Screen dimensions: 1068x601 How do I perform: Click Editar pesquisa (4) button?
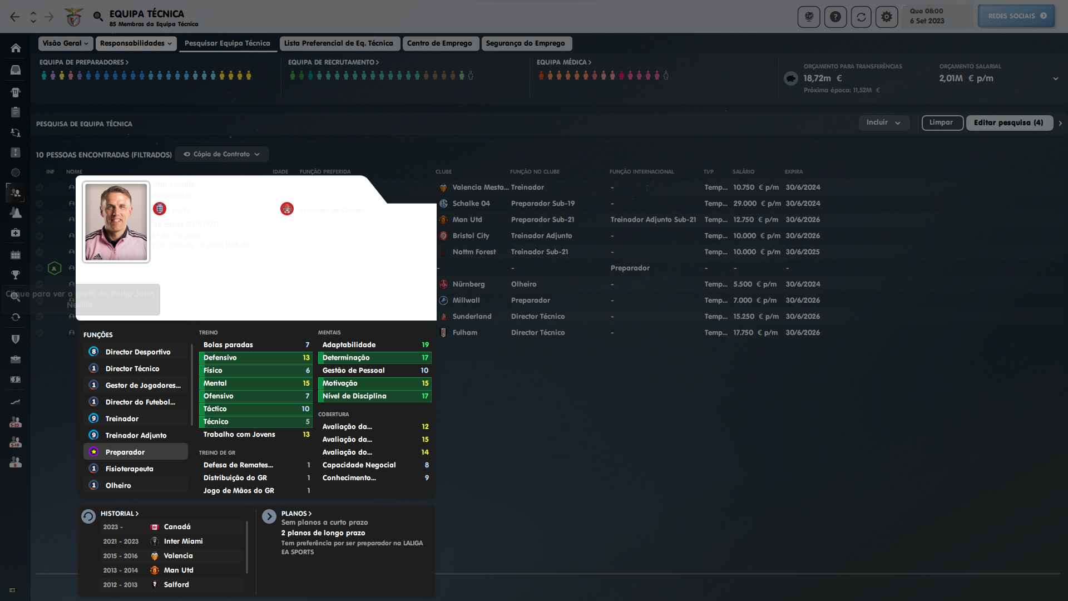(x=1008, y=122)
